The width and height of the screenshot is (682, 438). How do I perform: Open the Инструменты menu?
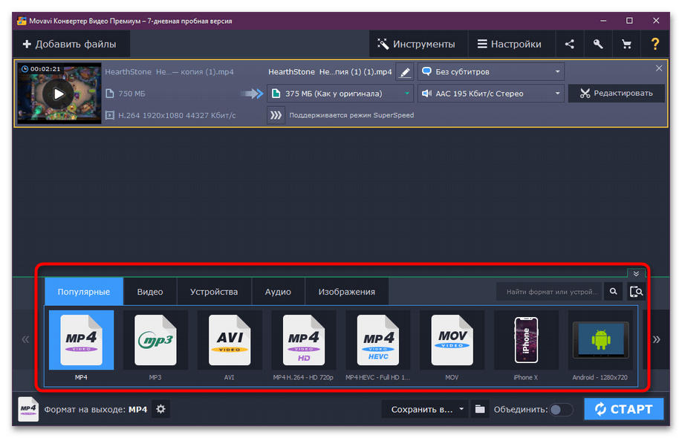(417, 44)
